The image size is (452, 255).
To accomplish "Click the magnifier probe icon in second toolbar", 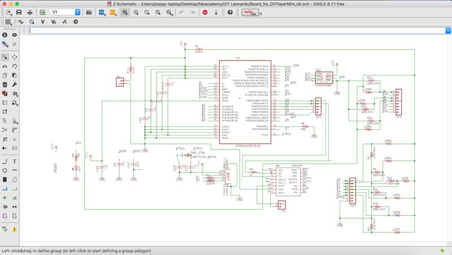I will [32, 22].
